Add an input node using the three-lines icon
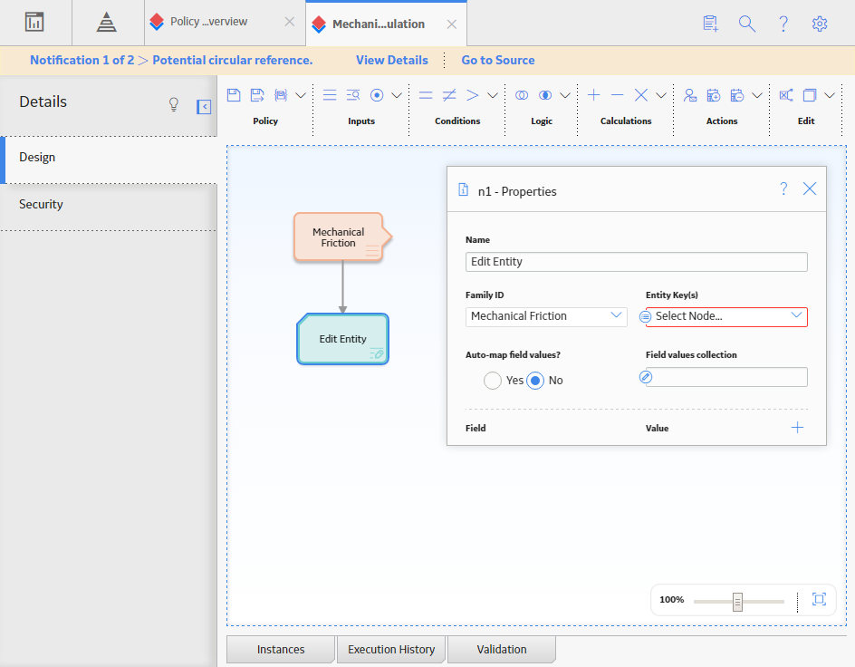This screenshot has width=855, height=667. click(x=330, y=95)
